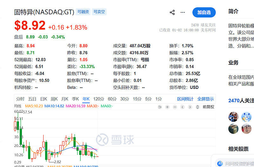Switch to the 分时 chart tab

tap(20, 99)
